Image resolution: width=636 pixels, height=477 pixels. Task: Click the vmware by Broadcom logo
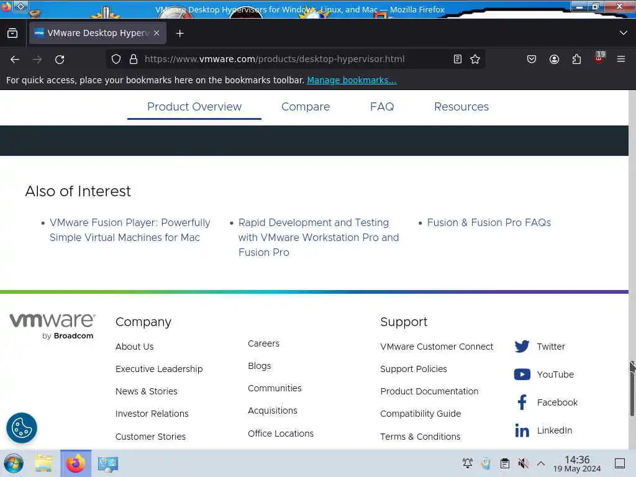pos(53,326)
